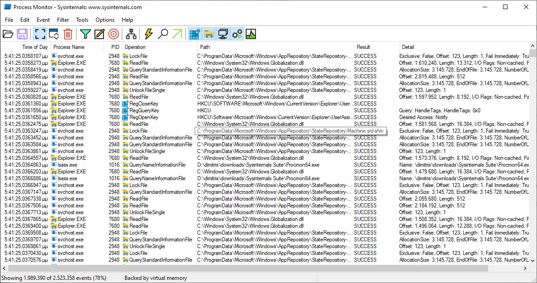Screen dimensions: 537x283
Task: Select the RegOpenKey operation row
Action: (265, 117)
